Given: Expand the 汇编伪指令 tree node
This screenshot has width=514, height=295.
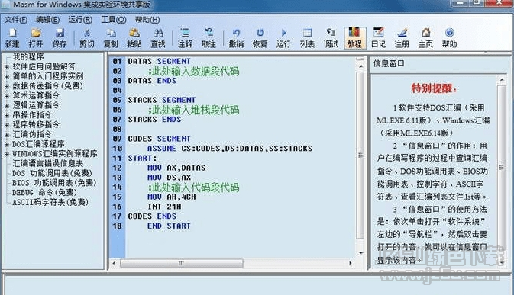Looking at the screenshot, I should point(7,135).
